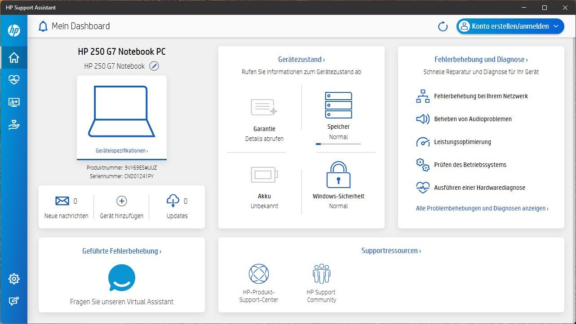Open the envelope messages icon
576x324 pixels.
point(62,201)
